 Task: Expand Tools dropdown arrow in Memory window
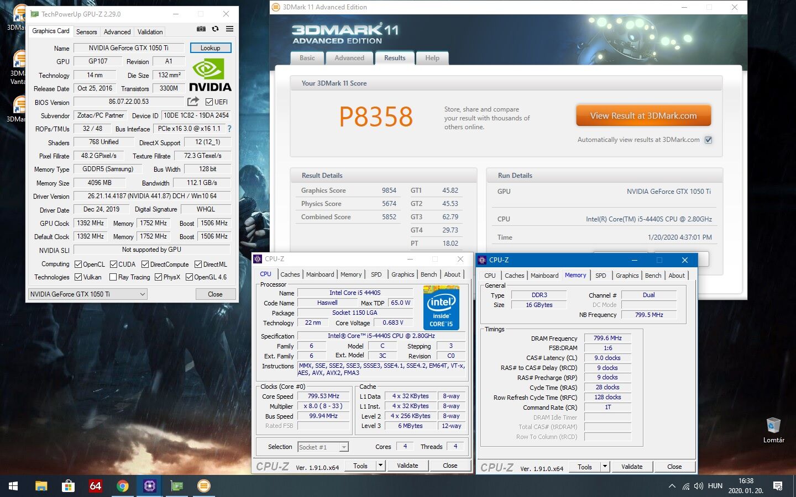605,467
